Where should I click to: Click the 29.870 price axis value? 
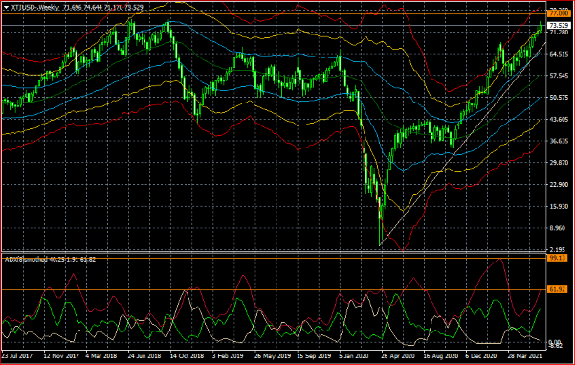pyautogui.click(x=559, y=163)
